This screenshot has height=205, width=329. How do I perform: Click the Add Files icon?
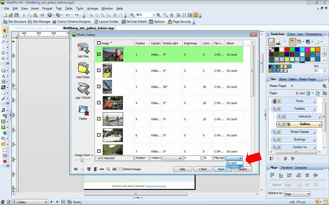click(83, 48)
